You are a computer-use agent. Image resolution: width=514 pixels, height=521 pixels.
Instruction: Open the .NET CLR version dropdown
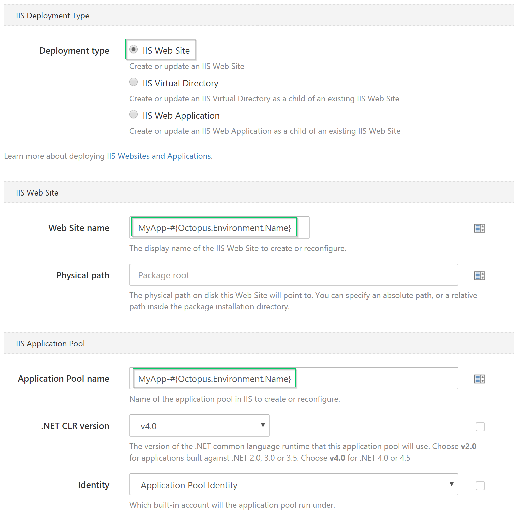coord(199,426)
